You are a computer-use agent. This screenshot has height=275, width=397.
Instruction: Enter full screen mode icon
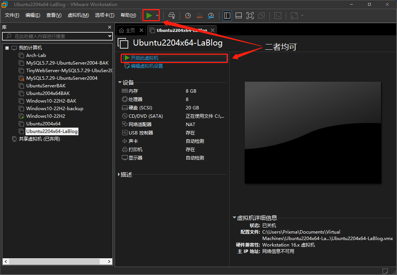click(250, 16)
